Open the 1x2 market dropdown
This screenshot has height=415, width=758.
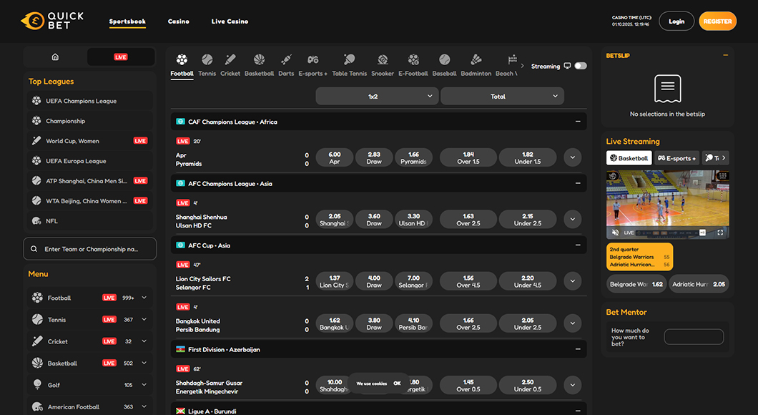[x=377, y=95]
